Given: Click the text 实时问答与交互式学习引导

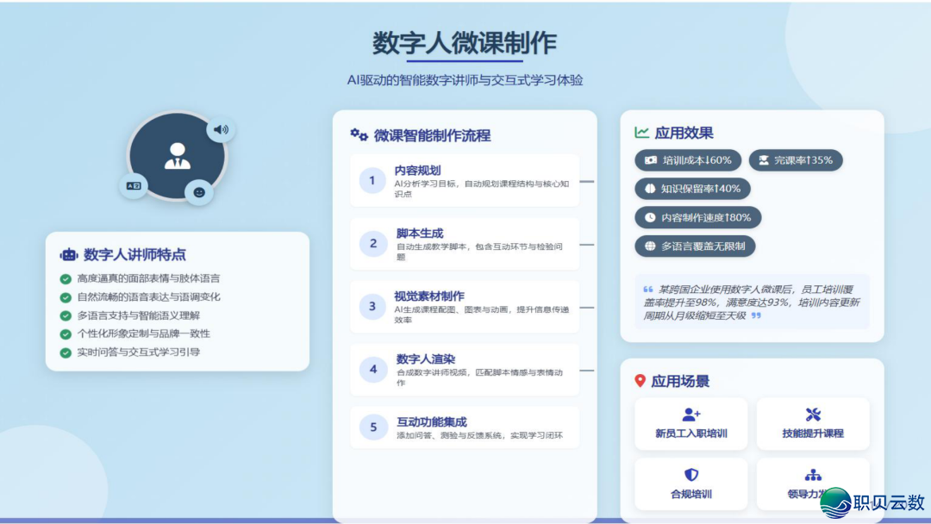Looking at the screenshot, I should [138, 352].
